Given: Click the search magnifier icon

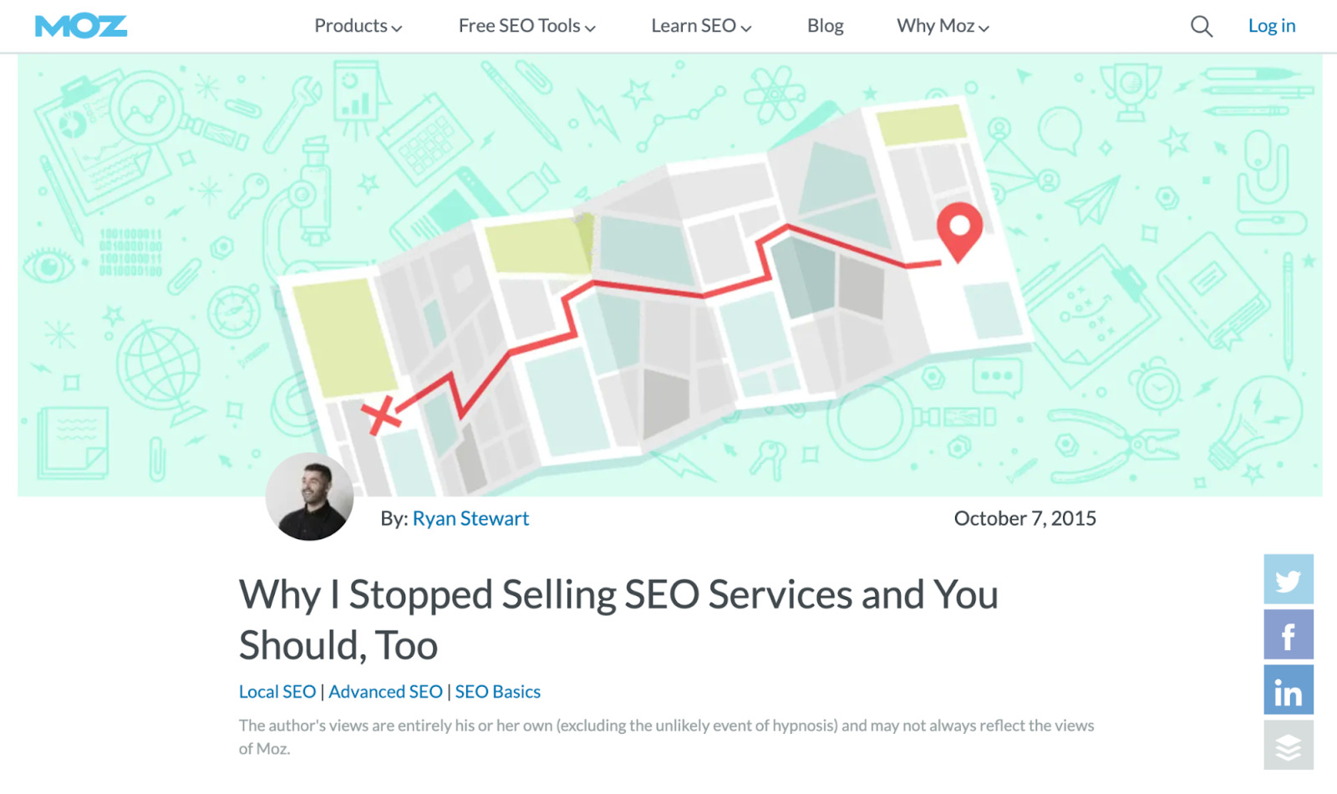Looking at the screenshot, I should point(1201,26).
